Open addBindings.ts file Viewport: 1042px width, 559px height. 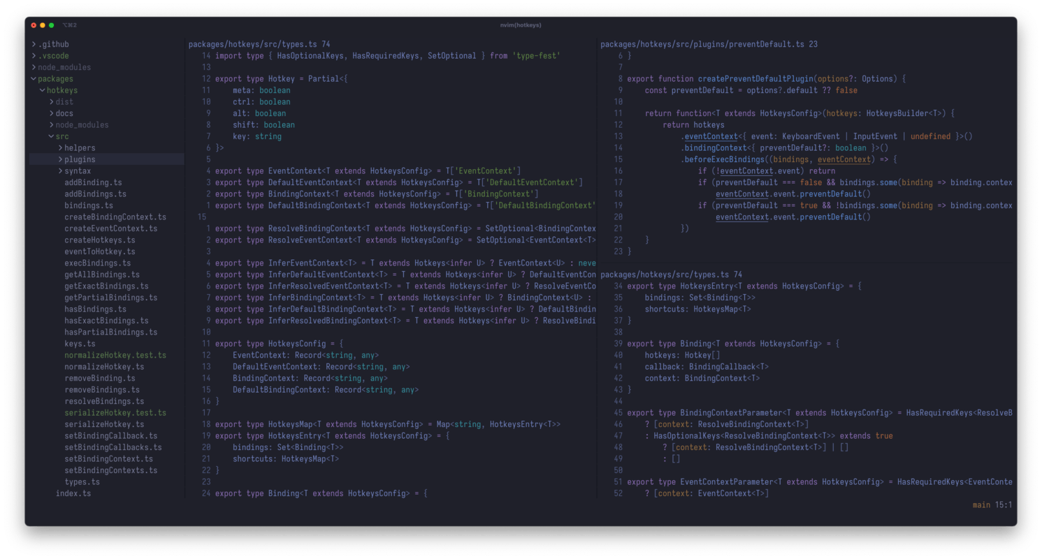(x=95, y=194)
